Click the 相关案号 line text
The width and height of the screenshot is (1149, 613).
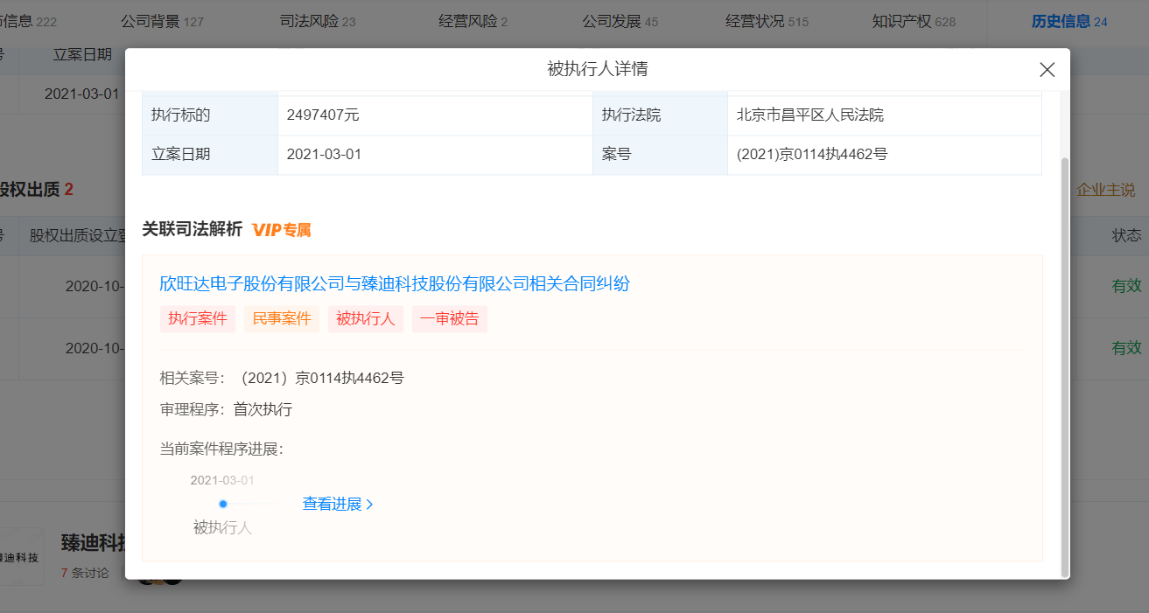[282, 379]
